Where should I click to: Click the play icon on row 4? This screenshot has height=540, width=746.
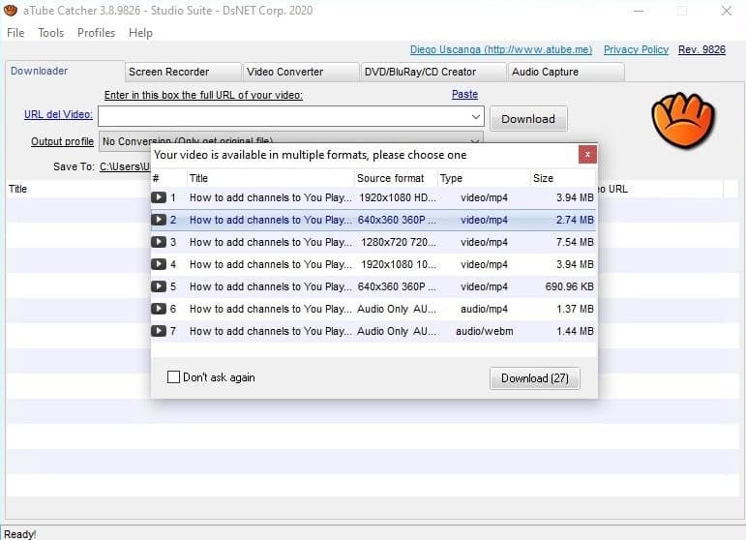pos(159,264)
